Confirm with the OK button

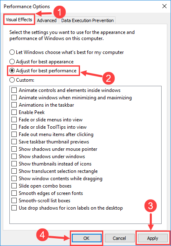[x=87, y=238]
